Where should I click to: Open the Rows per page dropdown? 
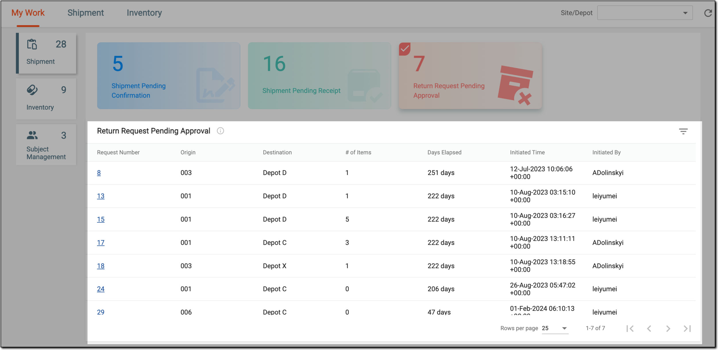pyautogui.click(x=555, y=328)
